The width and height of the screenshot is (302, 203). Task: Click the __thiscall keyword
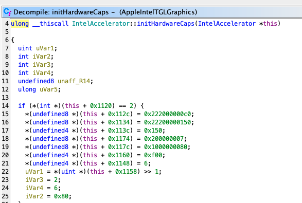click(50, 24)
